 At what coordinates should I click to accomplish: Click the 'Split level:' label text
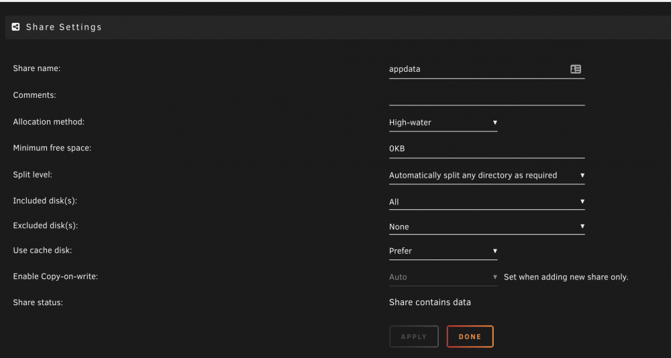[x=32, y=175]
